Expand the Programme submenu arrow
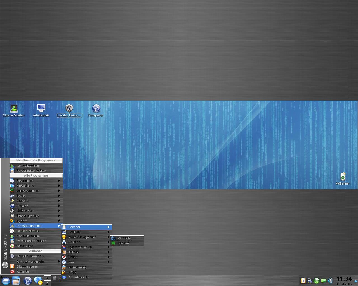This screenshot has width=358, height=286. tap(59, 181)
